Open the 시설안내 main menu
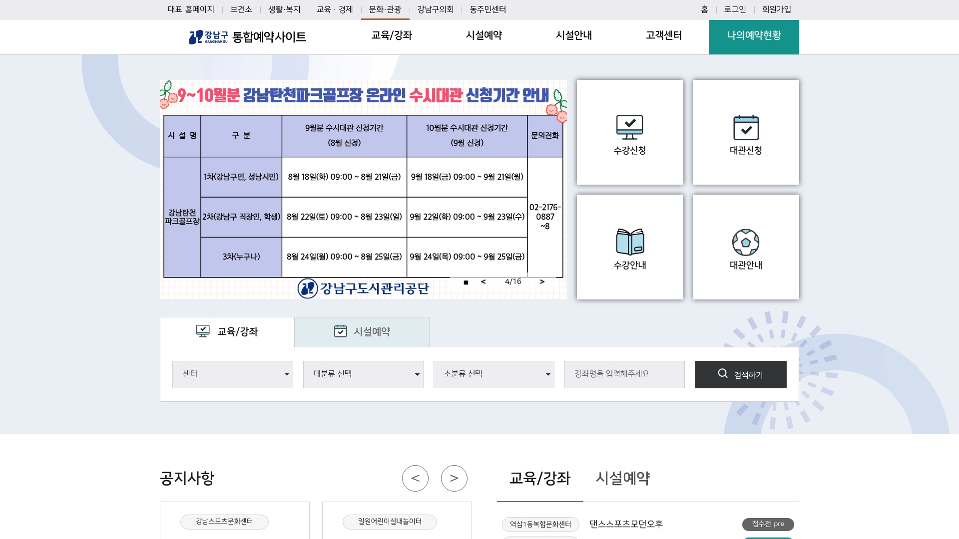 pos(574,35)
